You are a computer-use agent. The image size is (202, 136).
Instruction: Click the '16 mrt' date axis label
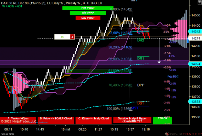pos(66,129)
